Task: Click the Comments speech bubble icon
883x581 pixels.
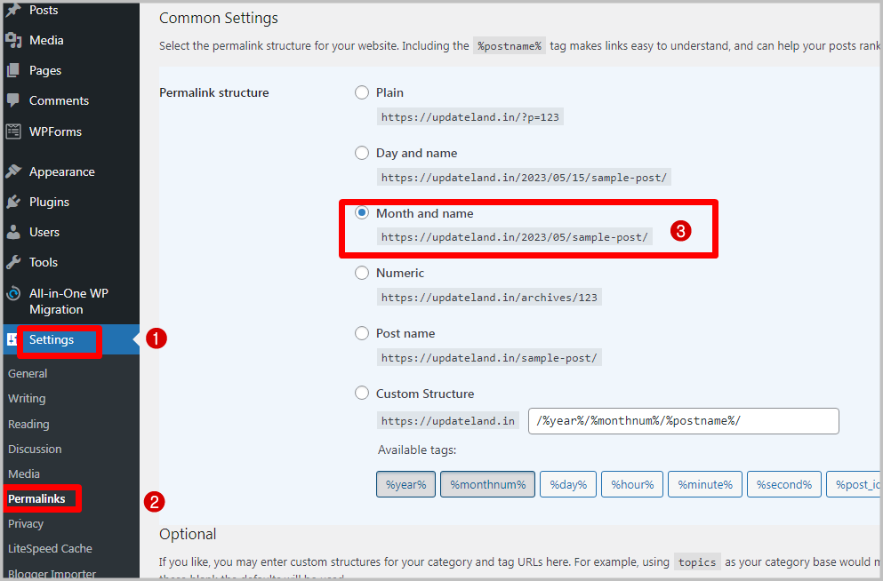Action: coord(13,100)
